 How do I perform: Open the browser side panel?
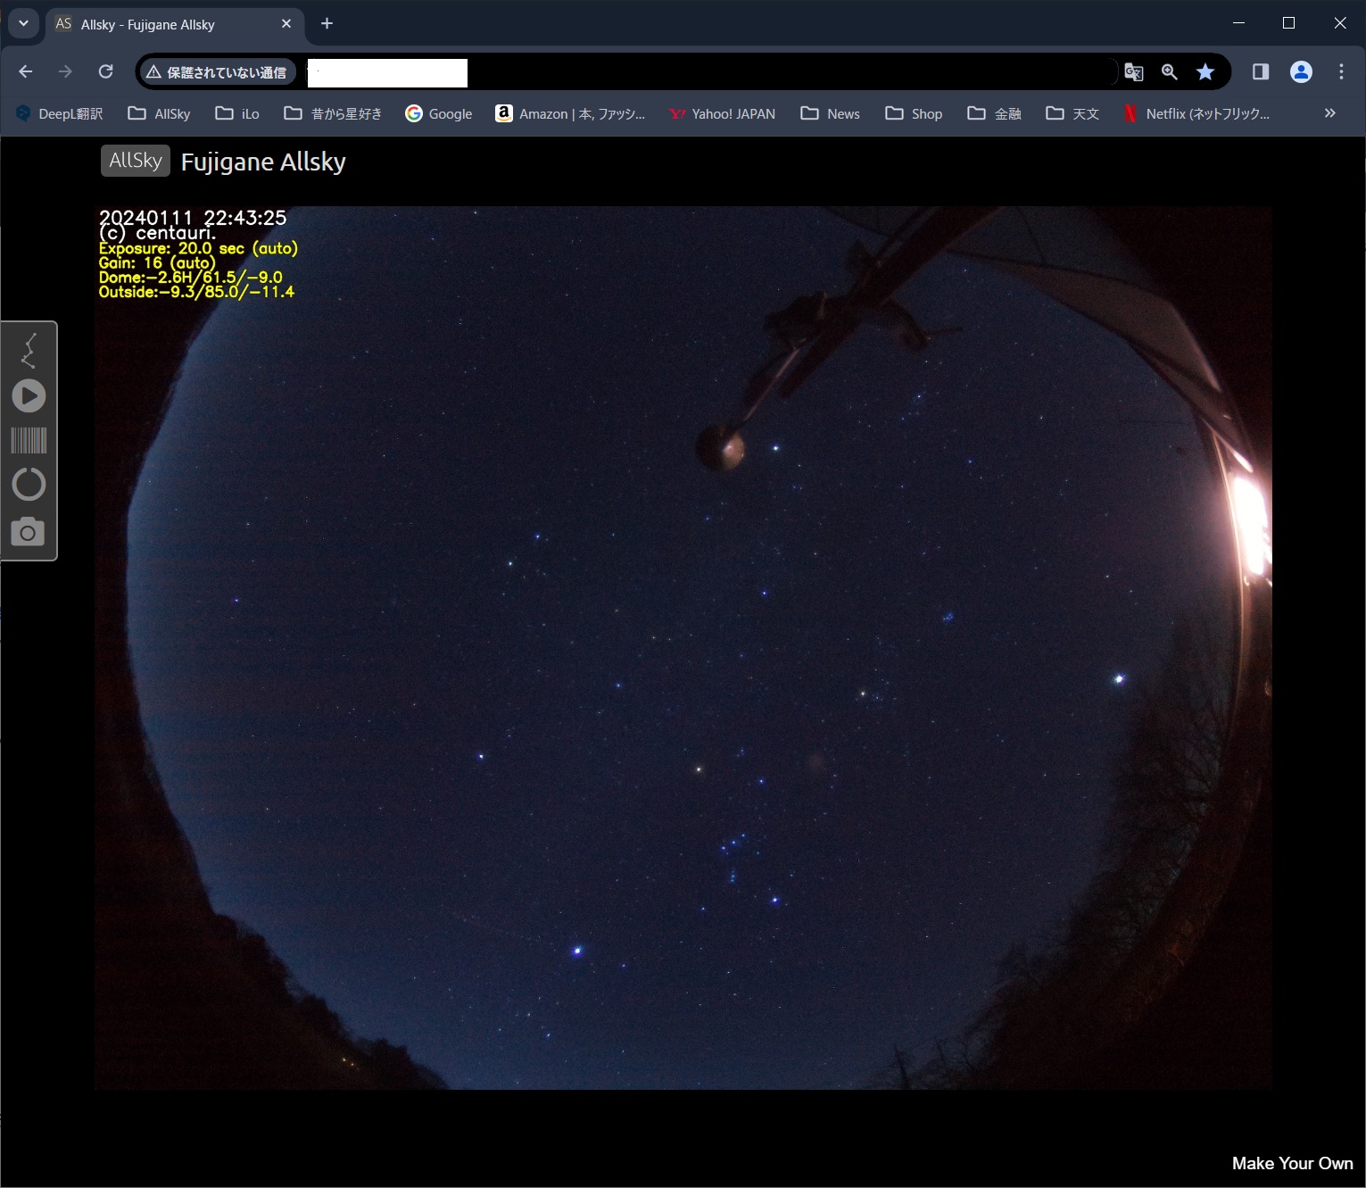coord(1261,71)
